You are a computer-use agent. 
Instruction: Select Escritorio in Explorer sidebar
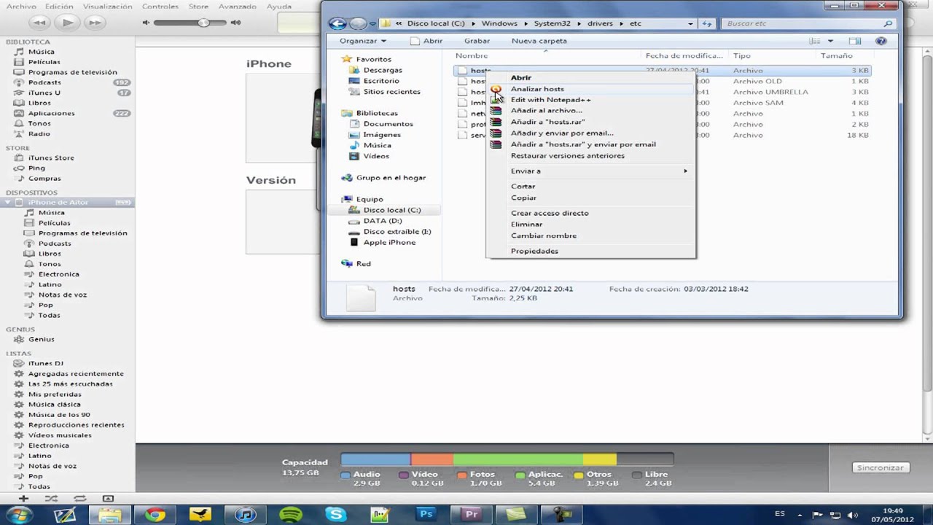click(381, 81)
